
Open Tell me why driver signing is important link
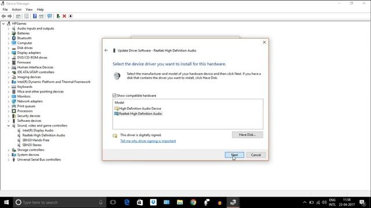coord(148,141)
